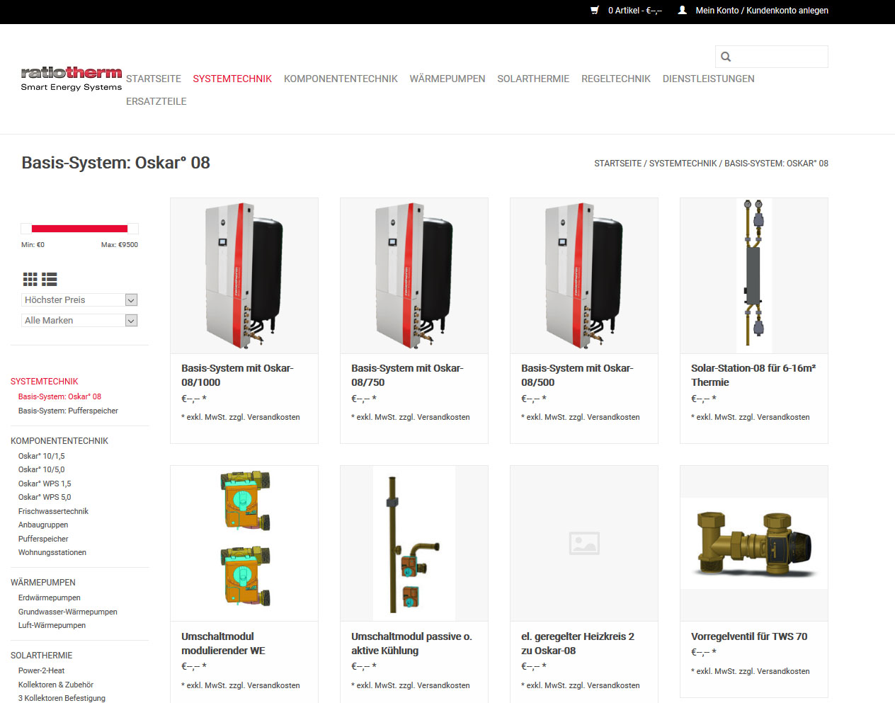
Task: Open Umschaltmodul modulierender WE product image
Action: click(x=244, y=544)
